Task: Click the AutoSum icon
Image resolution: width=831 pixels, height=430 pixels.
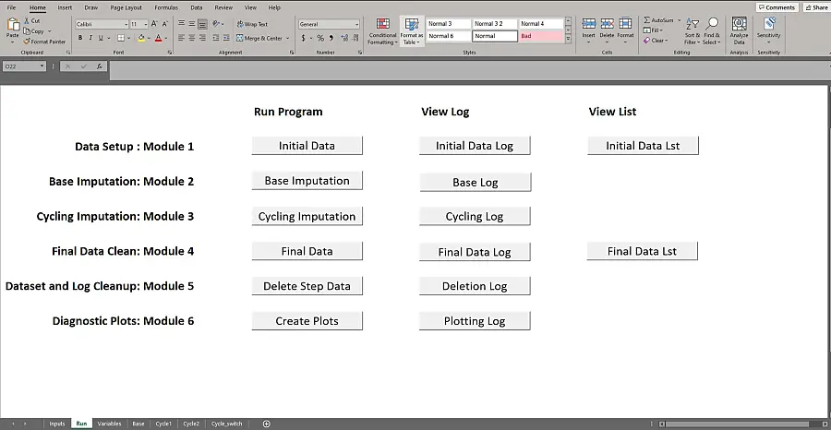Action: pyautogui.click(x=659, y=19)
